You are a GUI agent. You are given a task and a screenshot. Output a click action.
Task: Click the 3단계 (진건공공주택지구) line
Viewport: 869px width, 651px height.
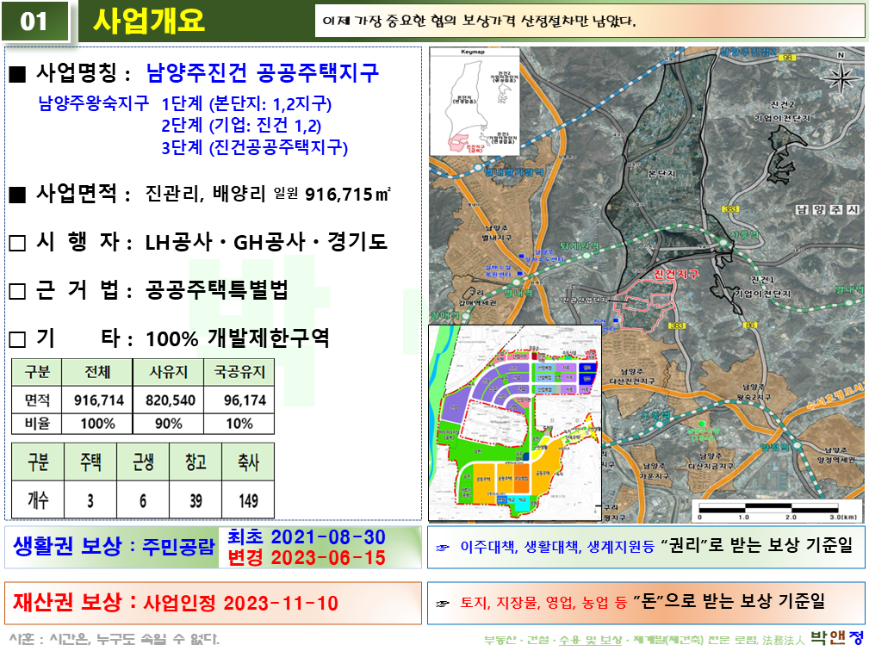[255, 147]
